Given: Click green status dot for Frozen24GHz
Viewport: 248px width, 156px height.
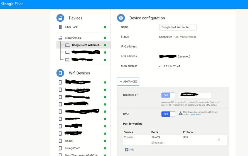Looking at the screenshot, I should coord(105,38).
